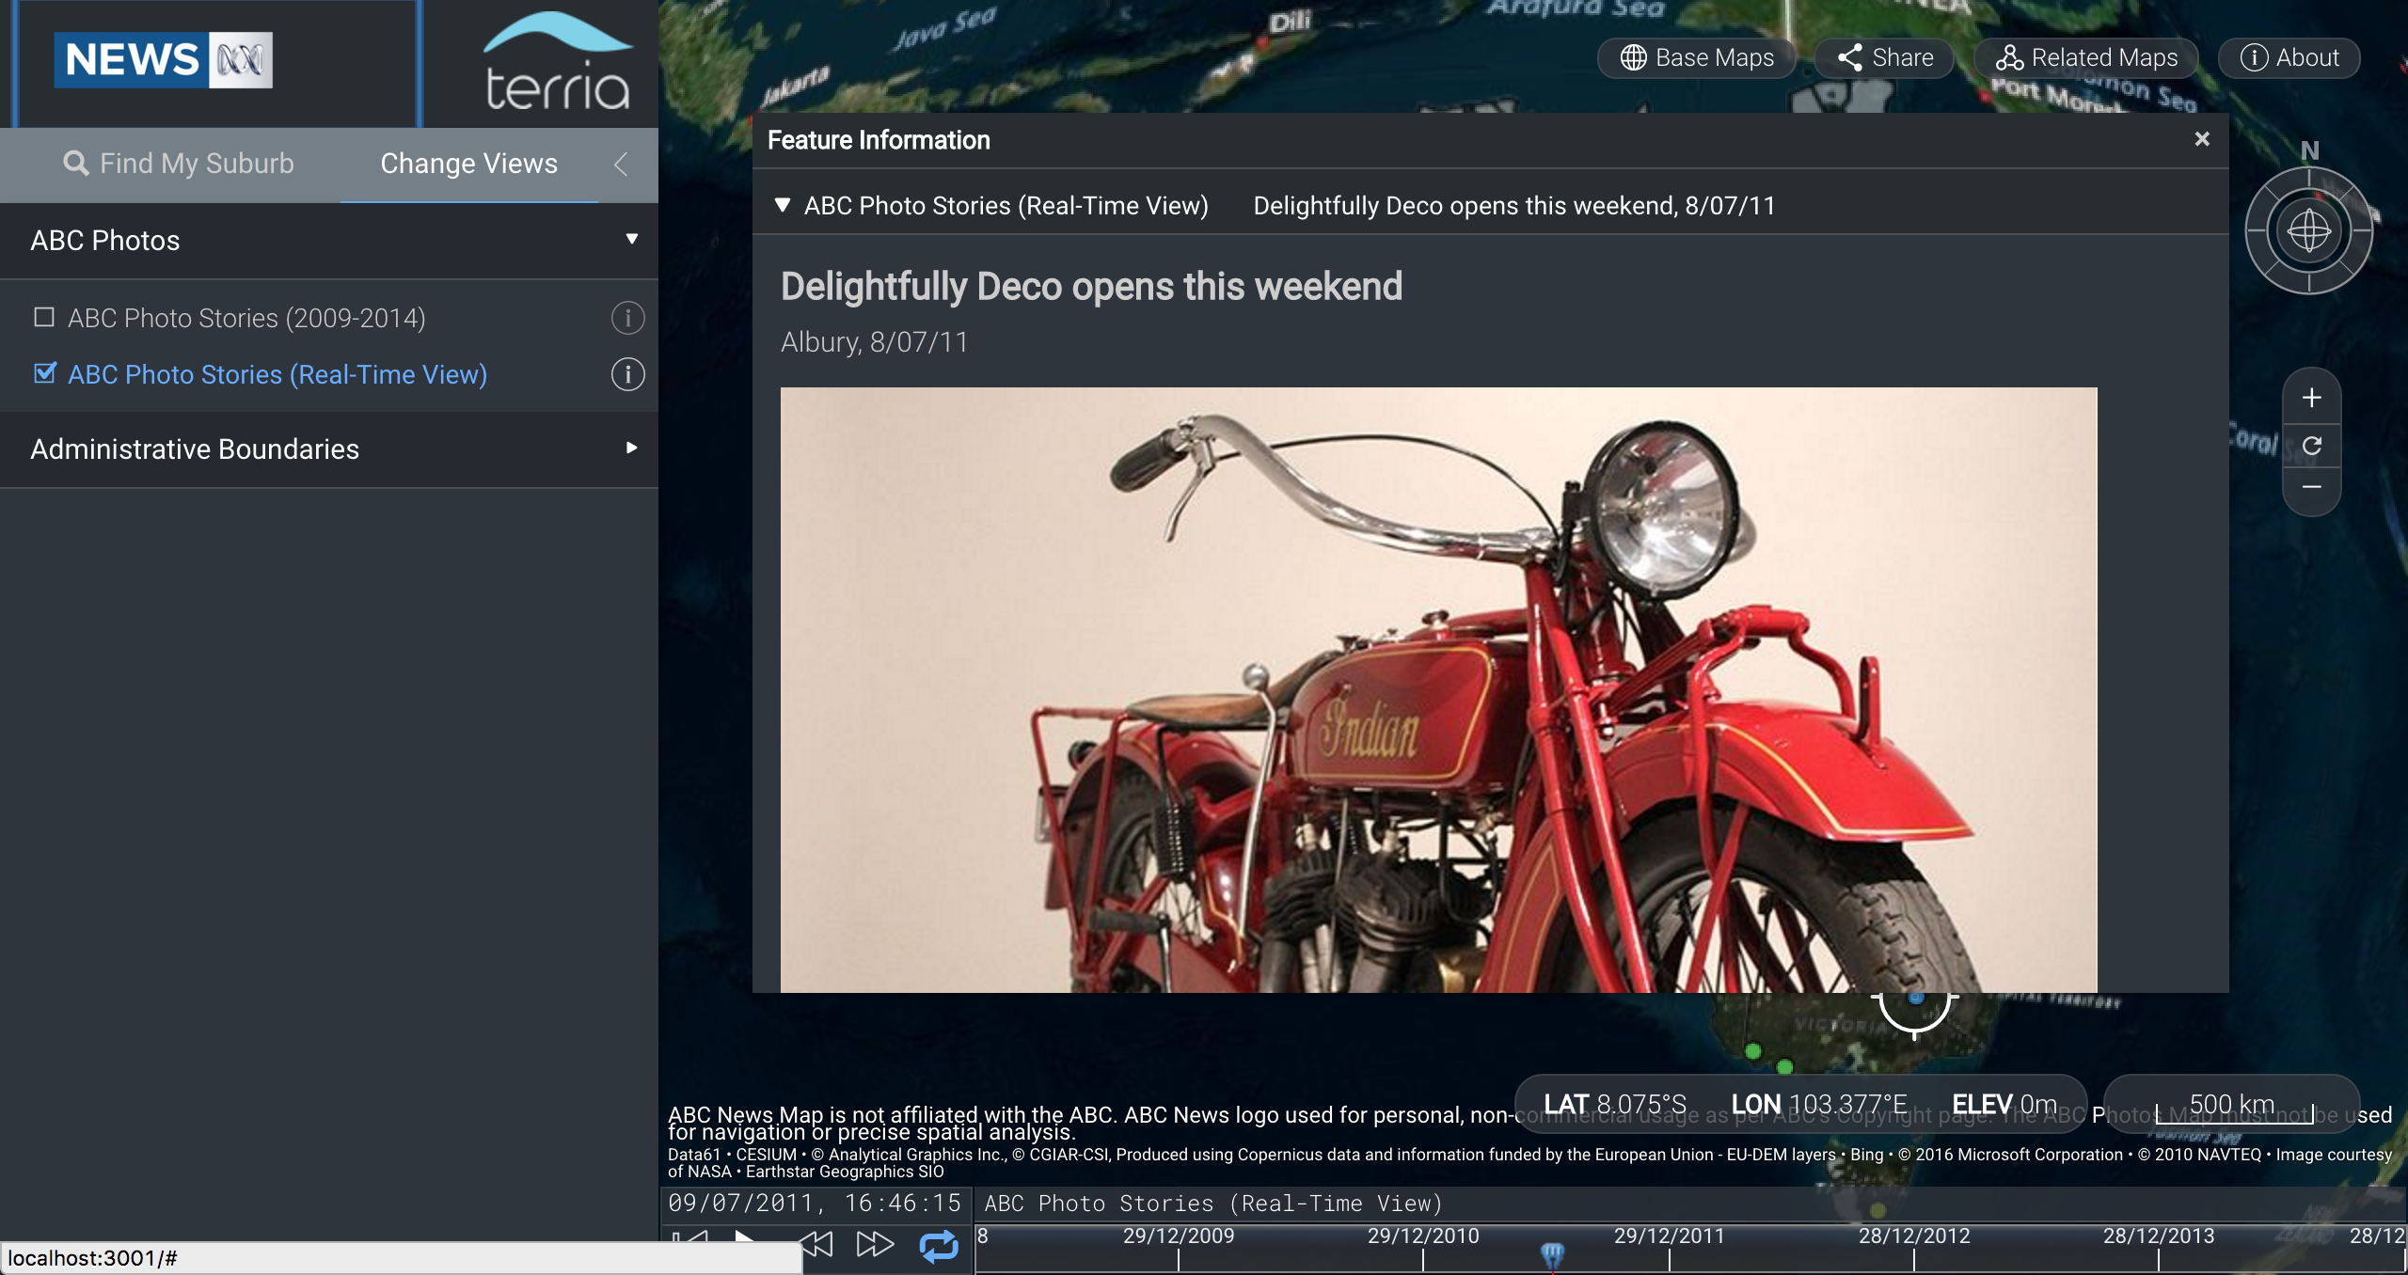2408x1275 pixels.
Task: Enable ABC Photo Stories (2009-2014) checkbox
Action: [x=44, y=318]
